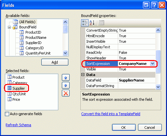Image resolution: width=167 pixels, height=136 pixels.
Task: Click the title bar restore-style button left of help
Action: click(146, 5)
